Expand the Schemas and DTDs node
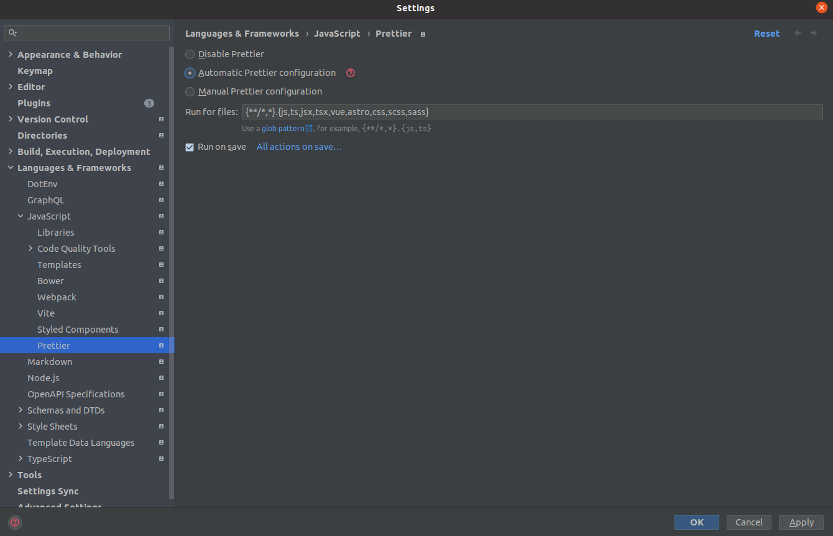The height and width of the screenshot is (536, 833). point(21,410)
